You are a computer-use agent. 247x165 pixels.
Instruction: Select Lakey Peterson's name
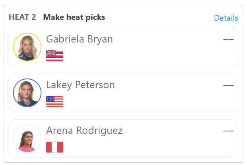(80, 85)
